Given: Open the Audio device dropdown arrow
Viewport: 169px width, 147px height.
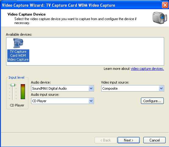Looking at the screenshot, I should 91,88.
